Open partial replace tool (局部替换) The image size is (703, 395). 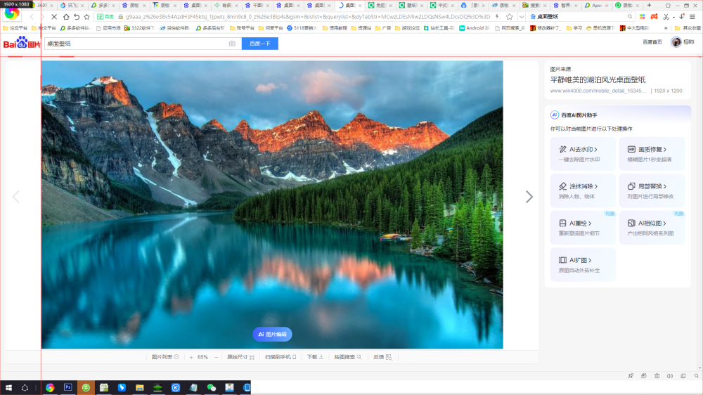pos(652,190)
